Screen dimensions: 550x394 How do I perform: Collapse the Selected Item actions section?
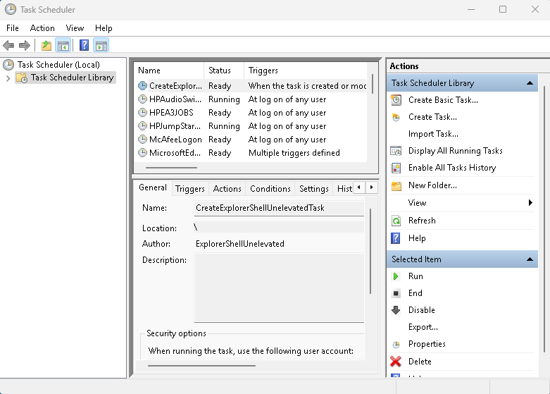530,259
